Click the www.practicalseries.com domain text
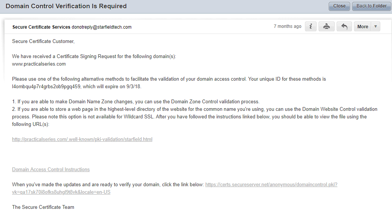 pos(39,64)
